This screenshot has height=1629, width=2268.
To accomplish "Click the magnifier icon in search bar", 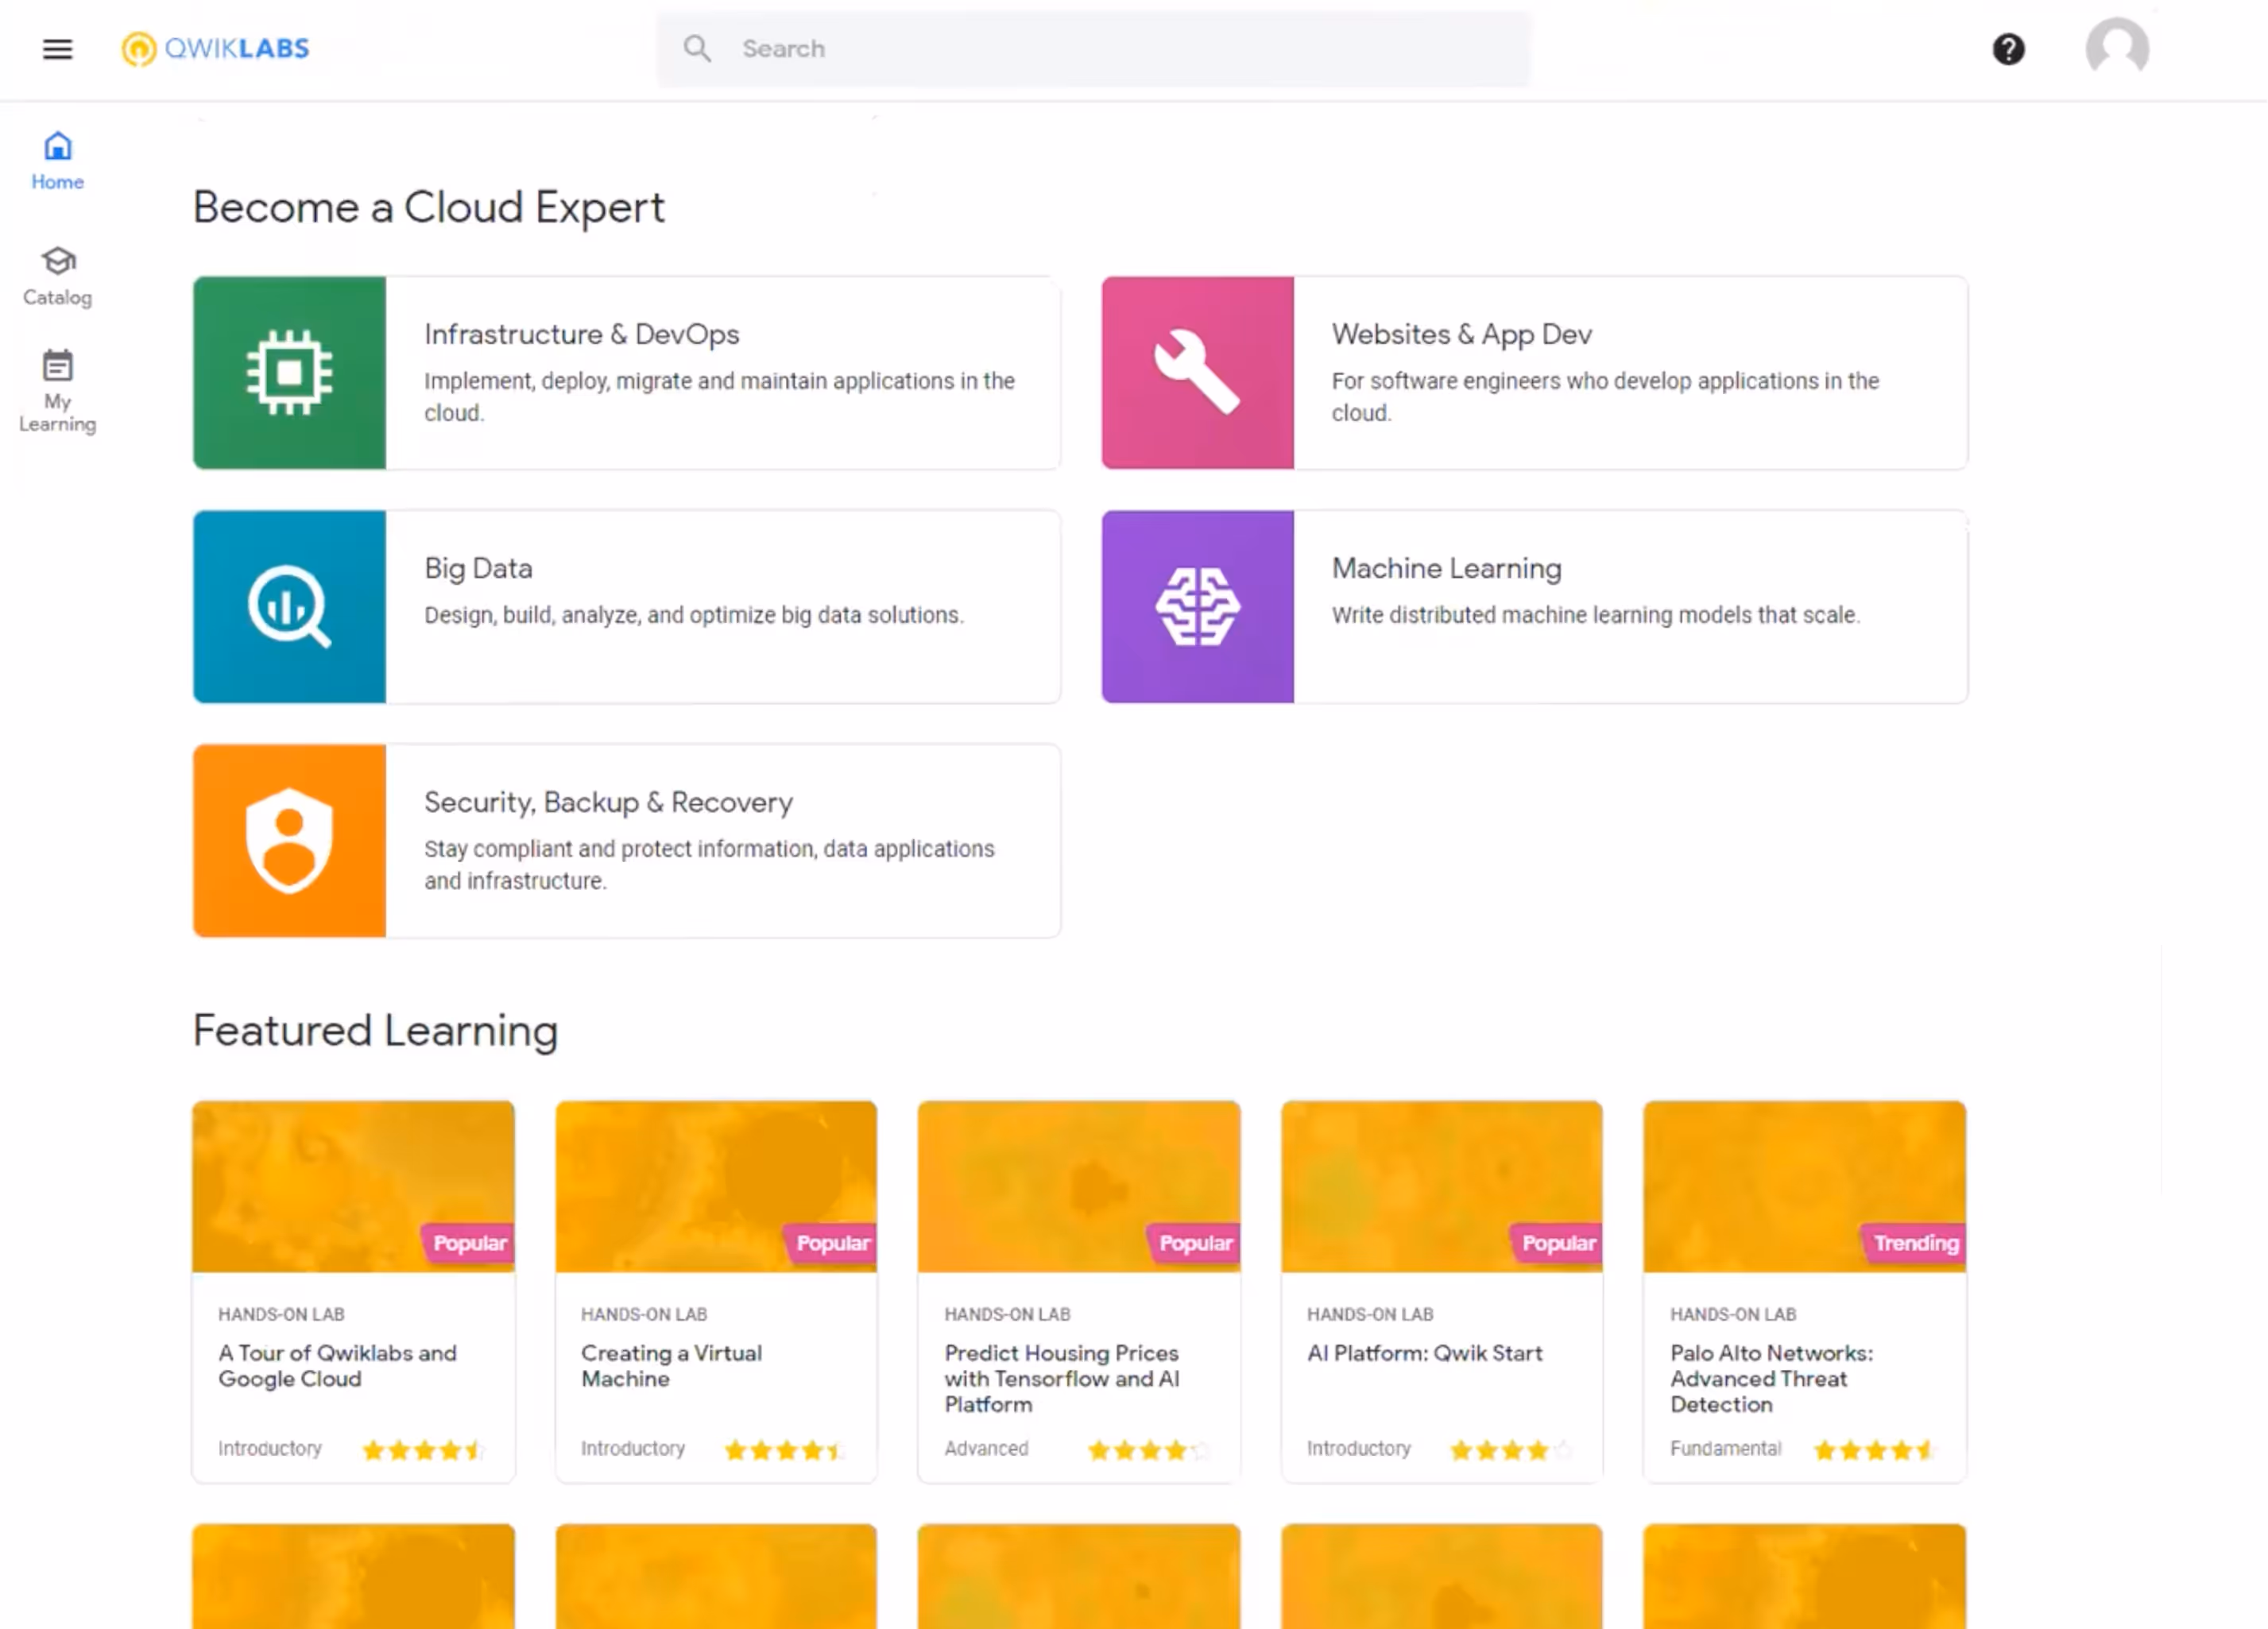I will click(x=697, y=48).
